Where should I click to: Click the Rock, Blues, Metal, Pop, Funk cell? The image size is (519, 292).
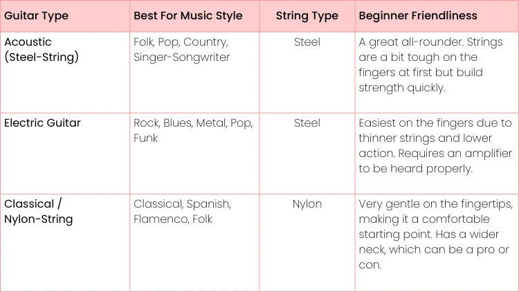(x=194, y=130)
